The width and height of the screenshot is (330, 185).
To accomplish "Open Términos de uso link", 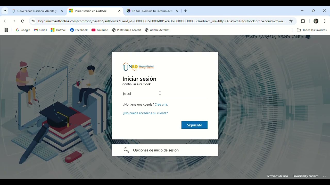I will (x=277, y=176).
